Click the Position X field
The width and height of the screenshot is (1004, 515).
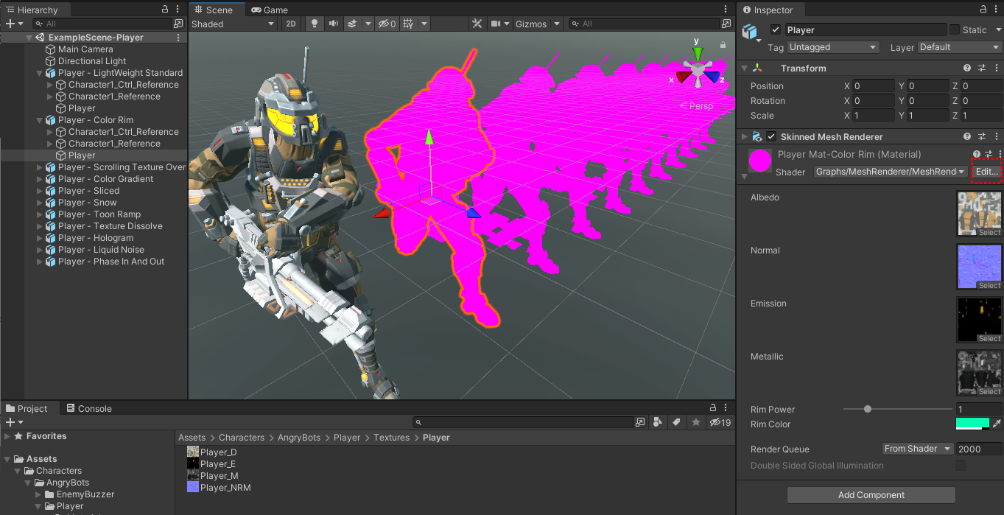pyautogui.click(x=873, y=86)
